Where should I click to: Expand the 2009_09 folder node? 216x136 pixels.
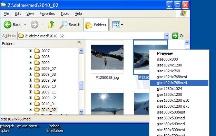[x=30, y=80]
